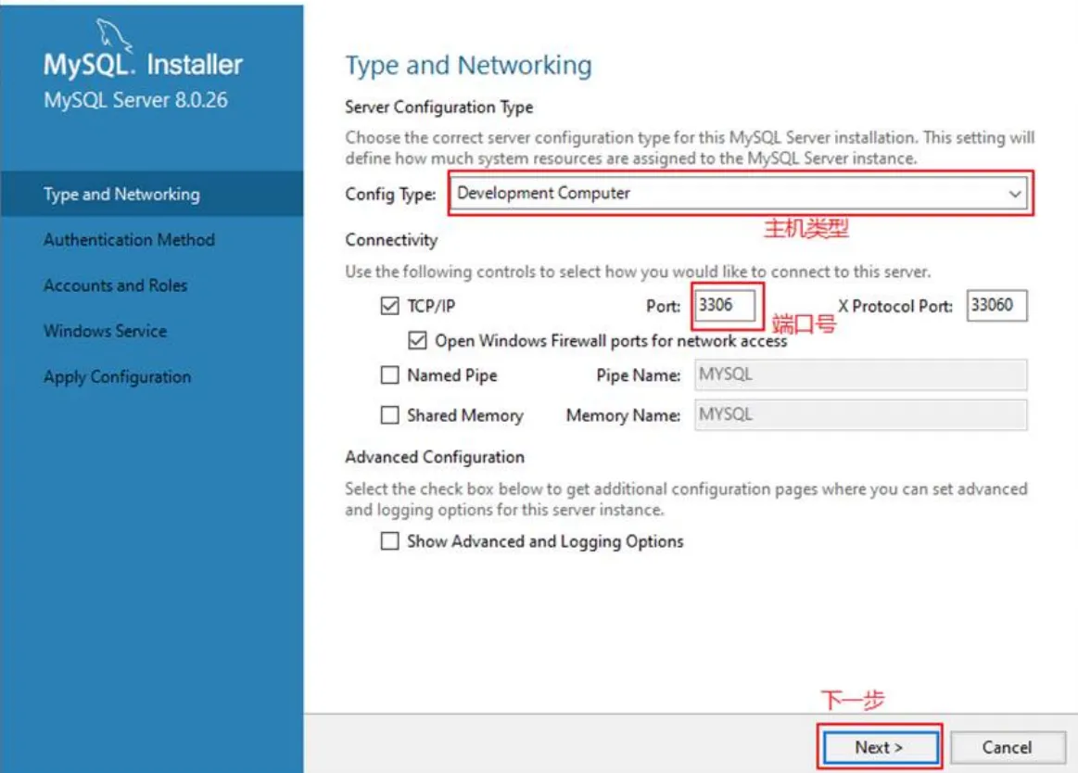Click the 'Type and Networking' page heading
The image size is (1078, 773).
point(468,65)
